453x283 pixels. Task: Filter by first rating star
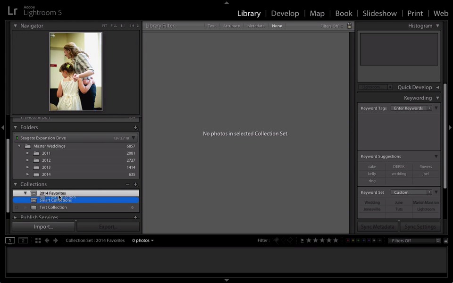[309, 240]
